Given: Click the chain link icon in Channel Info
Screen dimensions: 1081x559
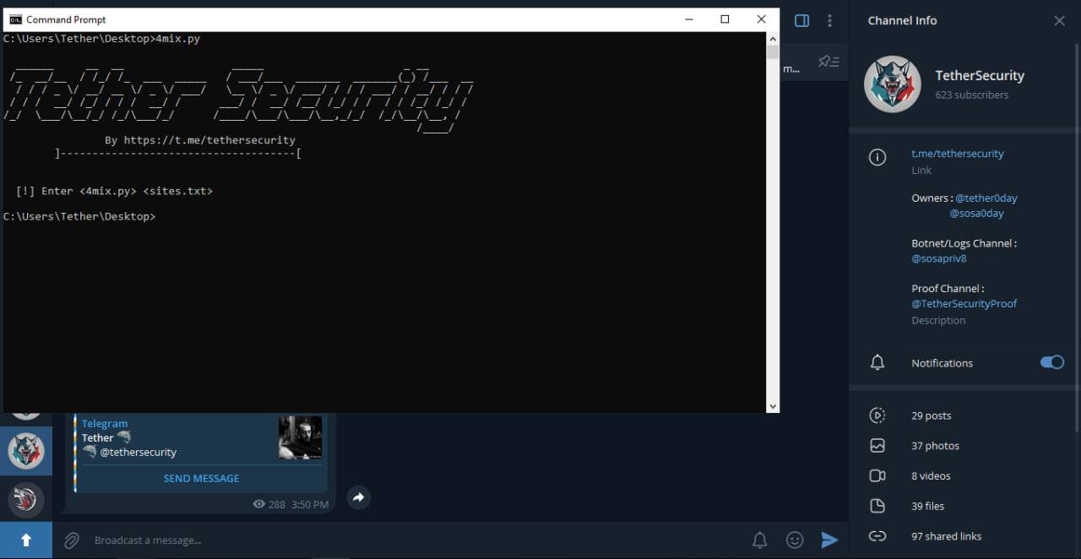Looking at the screenshot, I should tap(877, 536).
